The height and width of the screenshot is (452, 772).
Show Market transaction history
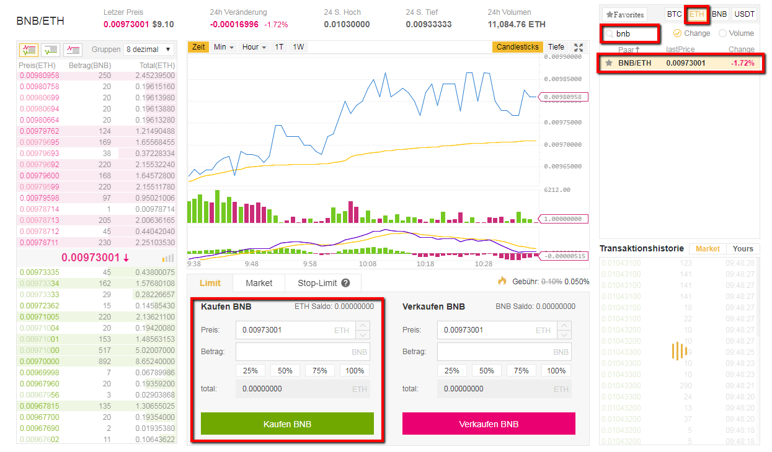point(708,249)
